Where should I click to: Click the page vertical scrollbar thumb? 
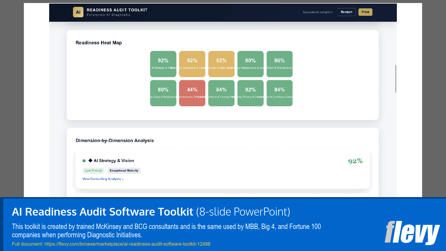coord(396,79)
